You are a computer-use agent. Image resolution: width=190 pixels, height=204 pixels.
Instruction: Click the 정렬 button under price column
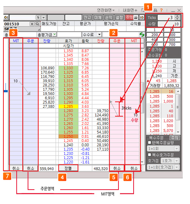[68, 168]
